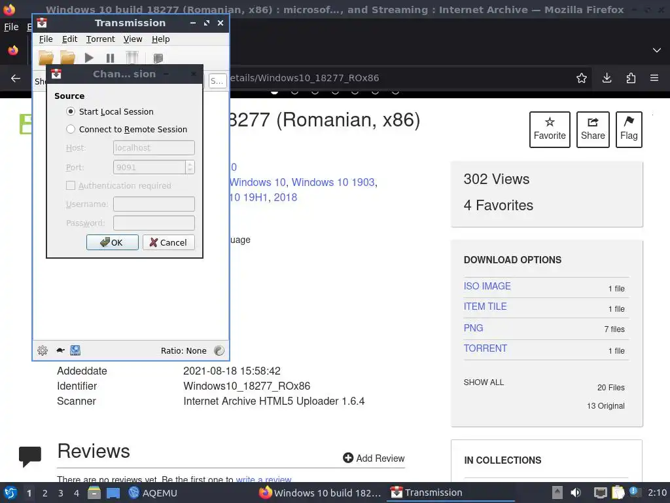Click the Favorite star button
Screen dimensions: 670x503
coord(550,130)
